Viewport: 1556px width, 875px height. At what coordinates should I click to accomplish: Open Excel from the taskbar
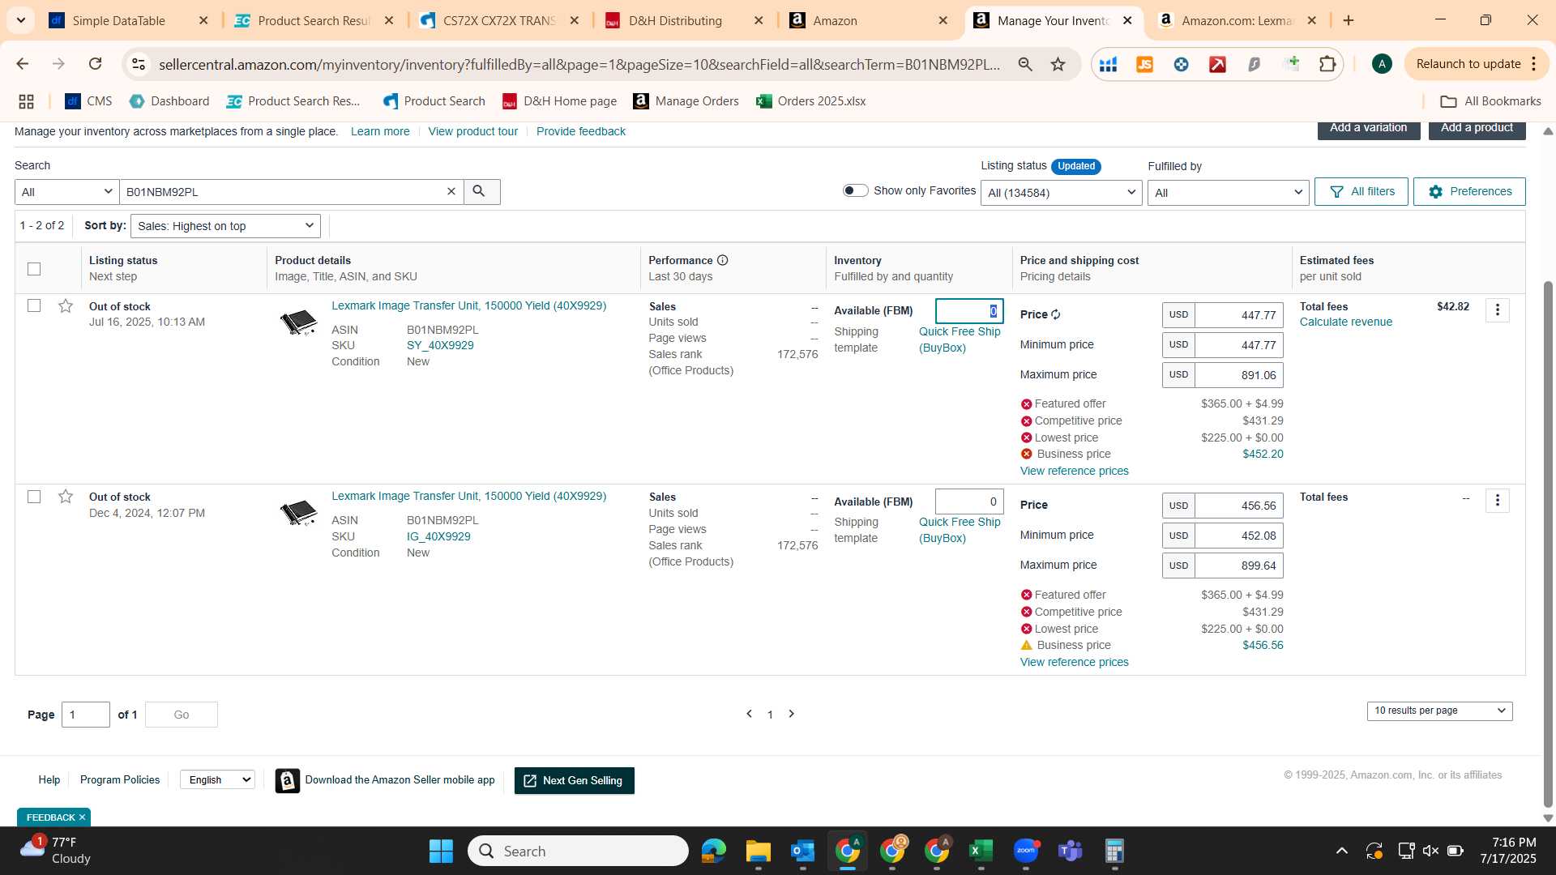981,851
